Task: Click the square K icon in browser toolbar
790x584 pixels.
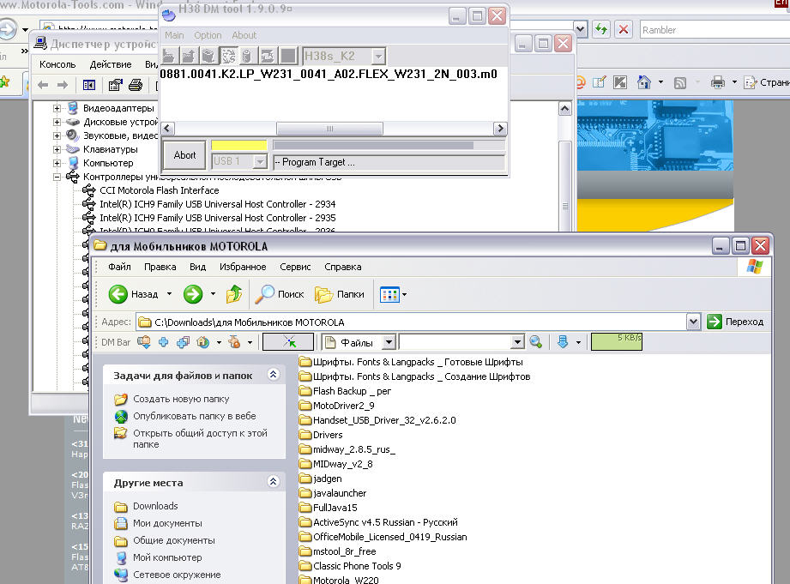Action: tap(620, 82)
